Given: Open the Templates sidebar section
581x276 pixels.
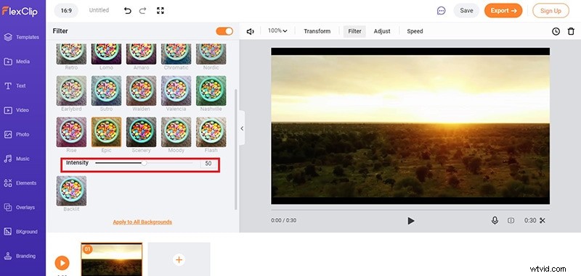Looking at the screenshot, I should tap(22, 37).
